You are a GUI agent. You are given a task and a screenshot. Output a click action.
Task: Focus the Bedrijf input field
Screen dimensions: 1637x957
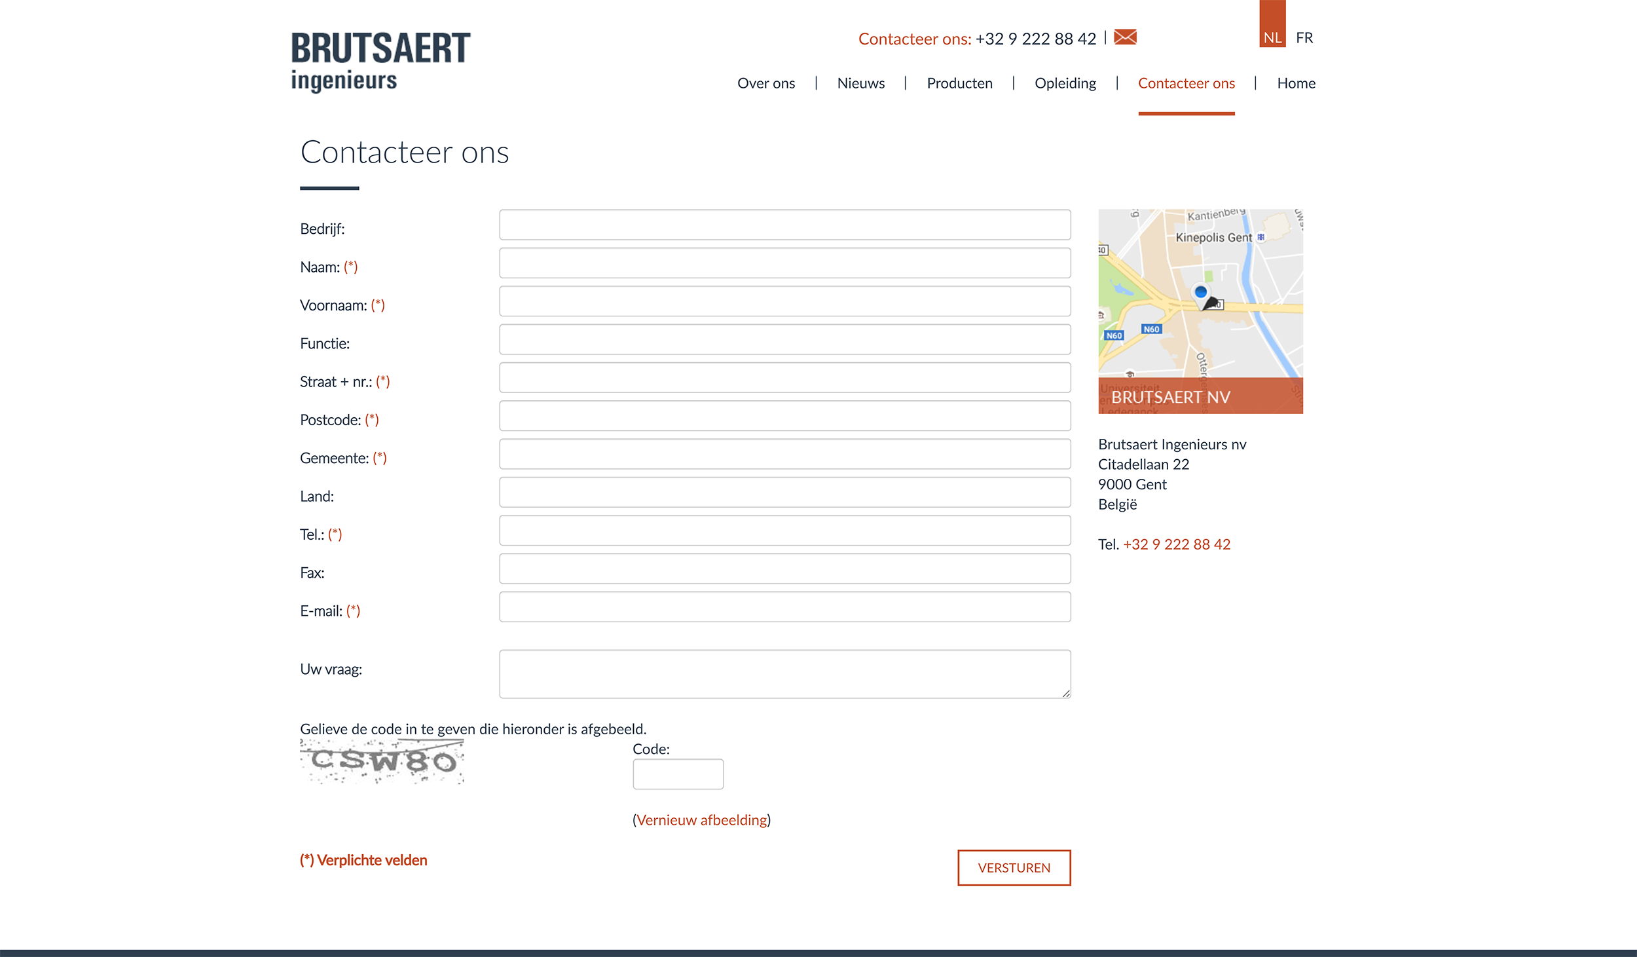click(x=784, y=225)
